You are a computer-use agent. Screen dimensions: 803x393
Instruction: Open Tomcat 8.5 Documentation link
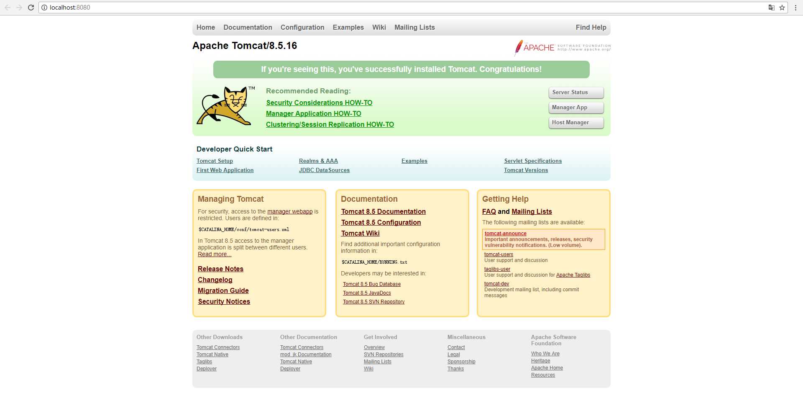(x=383, y=211)
